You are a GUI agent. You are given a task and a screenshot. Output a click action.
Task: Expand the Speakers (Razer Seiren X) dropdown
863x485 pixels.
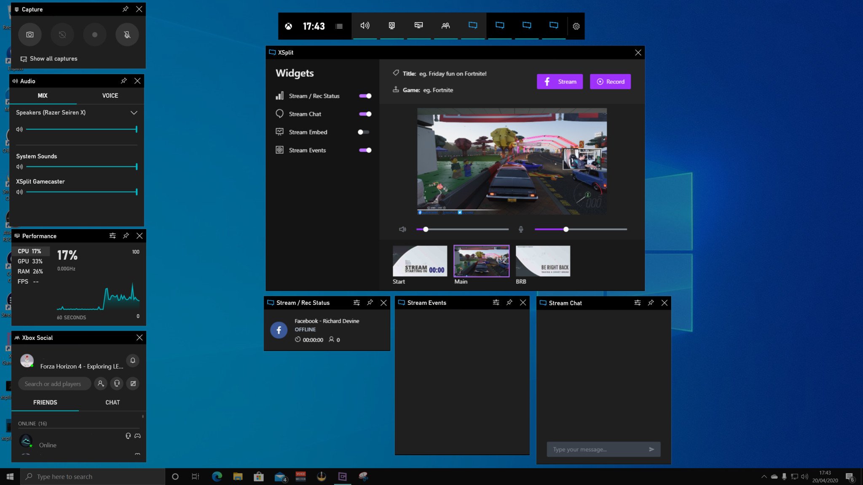134,113
